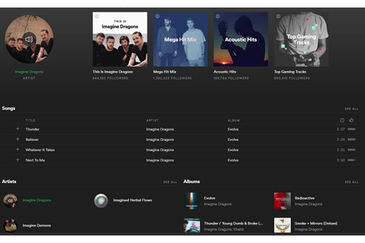Click the Spotify logo on Acoustic Hits cover

click(x=217, y=16)
